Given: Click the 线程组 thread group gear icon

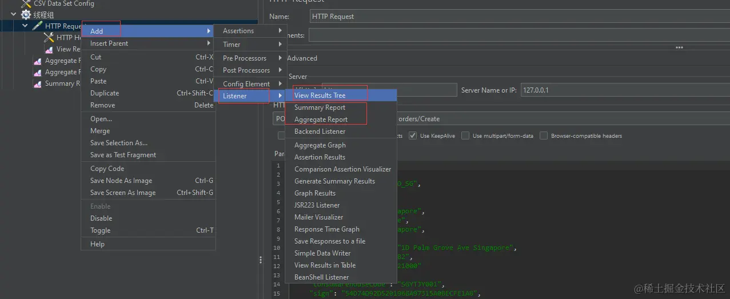Looking at the screenshot, I should click(26, 15).
